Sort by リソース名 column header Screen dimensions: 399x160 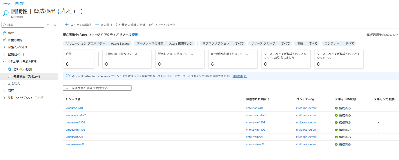pos(73,99)
